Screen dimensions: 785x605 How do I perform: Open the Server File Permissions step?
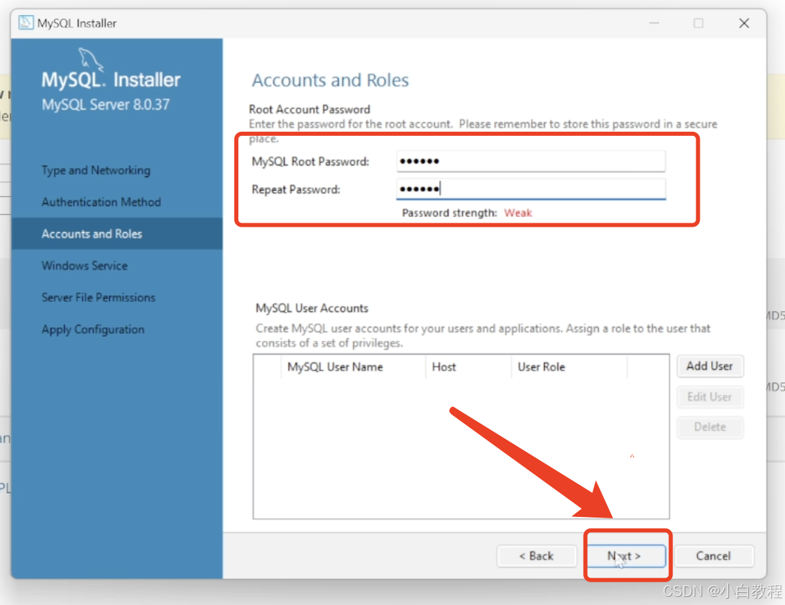[x=98, y=298]
